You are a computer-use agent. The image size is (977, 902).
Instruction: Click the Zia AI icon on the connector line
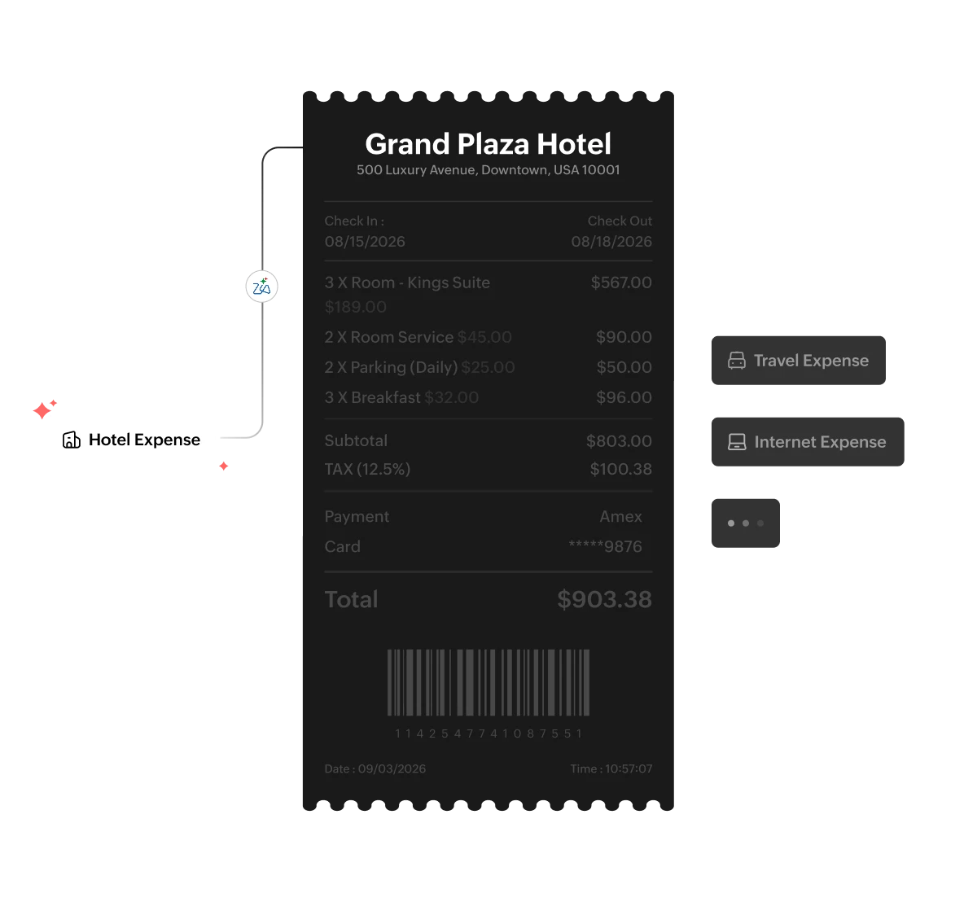[x=262, y=287]
